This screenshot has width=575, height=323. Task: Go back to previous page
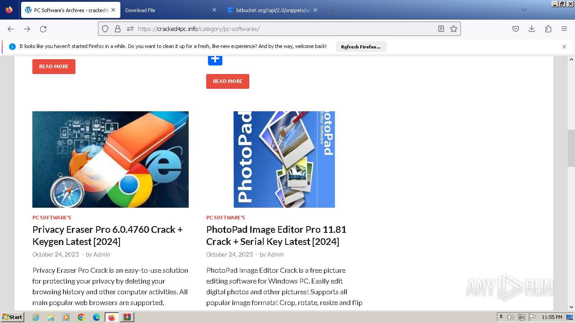tap(11, 29)
